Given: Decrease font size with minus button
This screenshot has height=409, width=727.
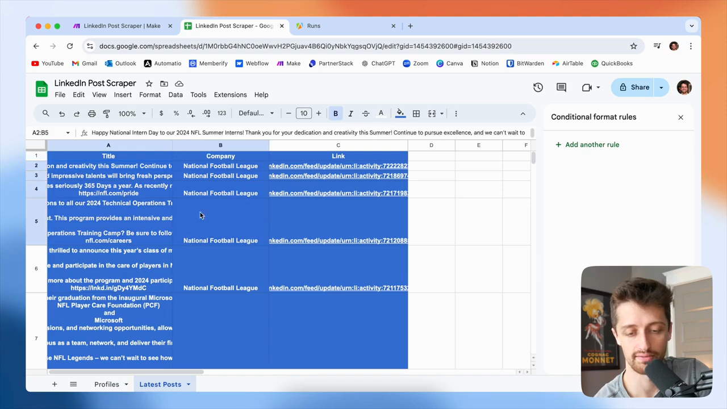Looking at the screenshot, I should (289, 114).
